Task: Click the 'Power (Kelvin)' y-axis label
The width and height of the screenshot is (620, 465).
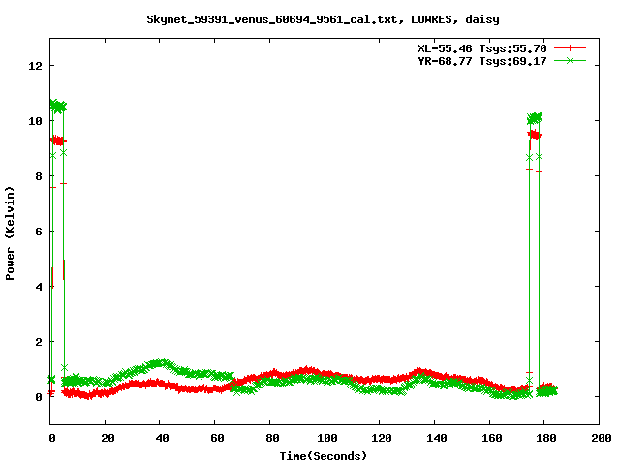Action: [10, 233]
